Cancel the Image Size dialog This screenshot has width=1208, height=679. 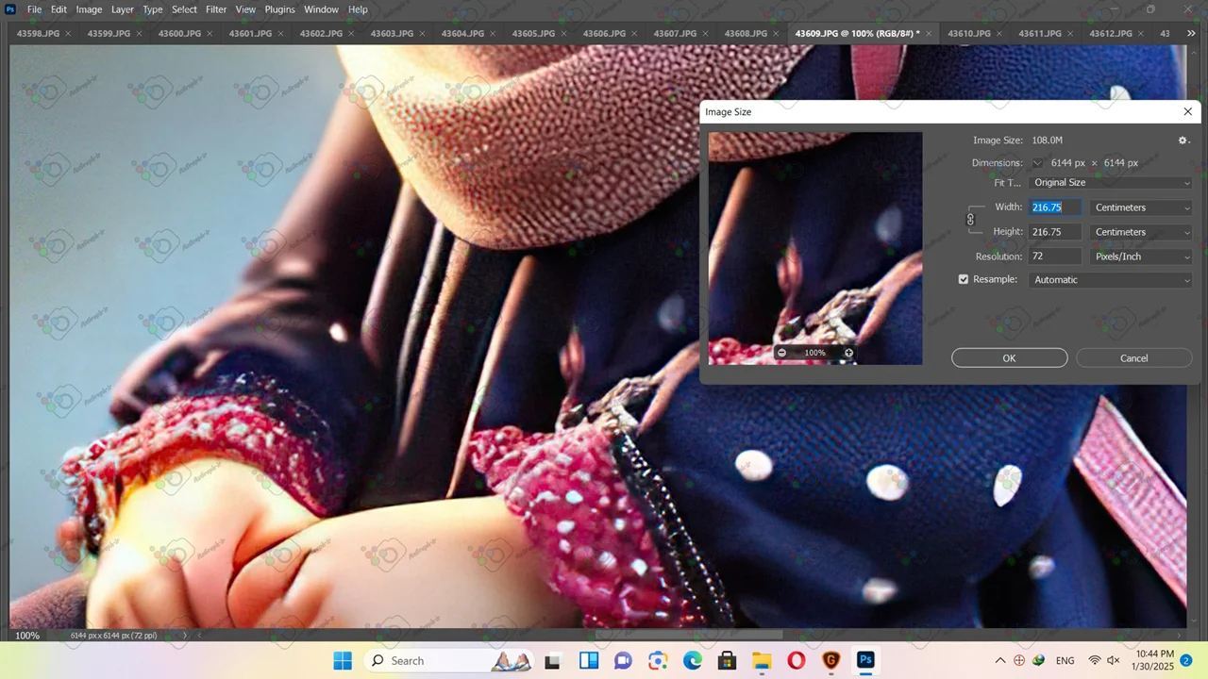click(x=1133, y=358)
